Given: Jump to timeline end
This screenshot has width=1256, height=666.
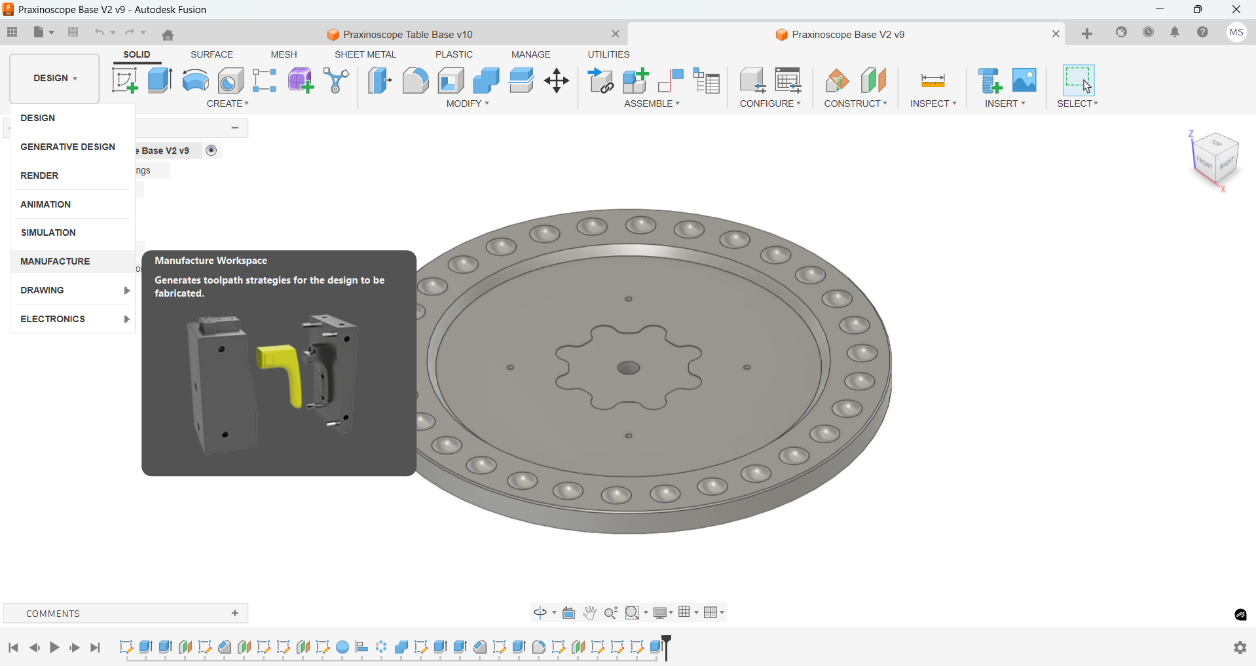Looking at the screenshot, I should coord(96,648).
